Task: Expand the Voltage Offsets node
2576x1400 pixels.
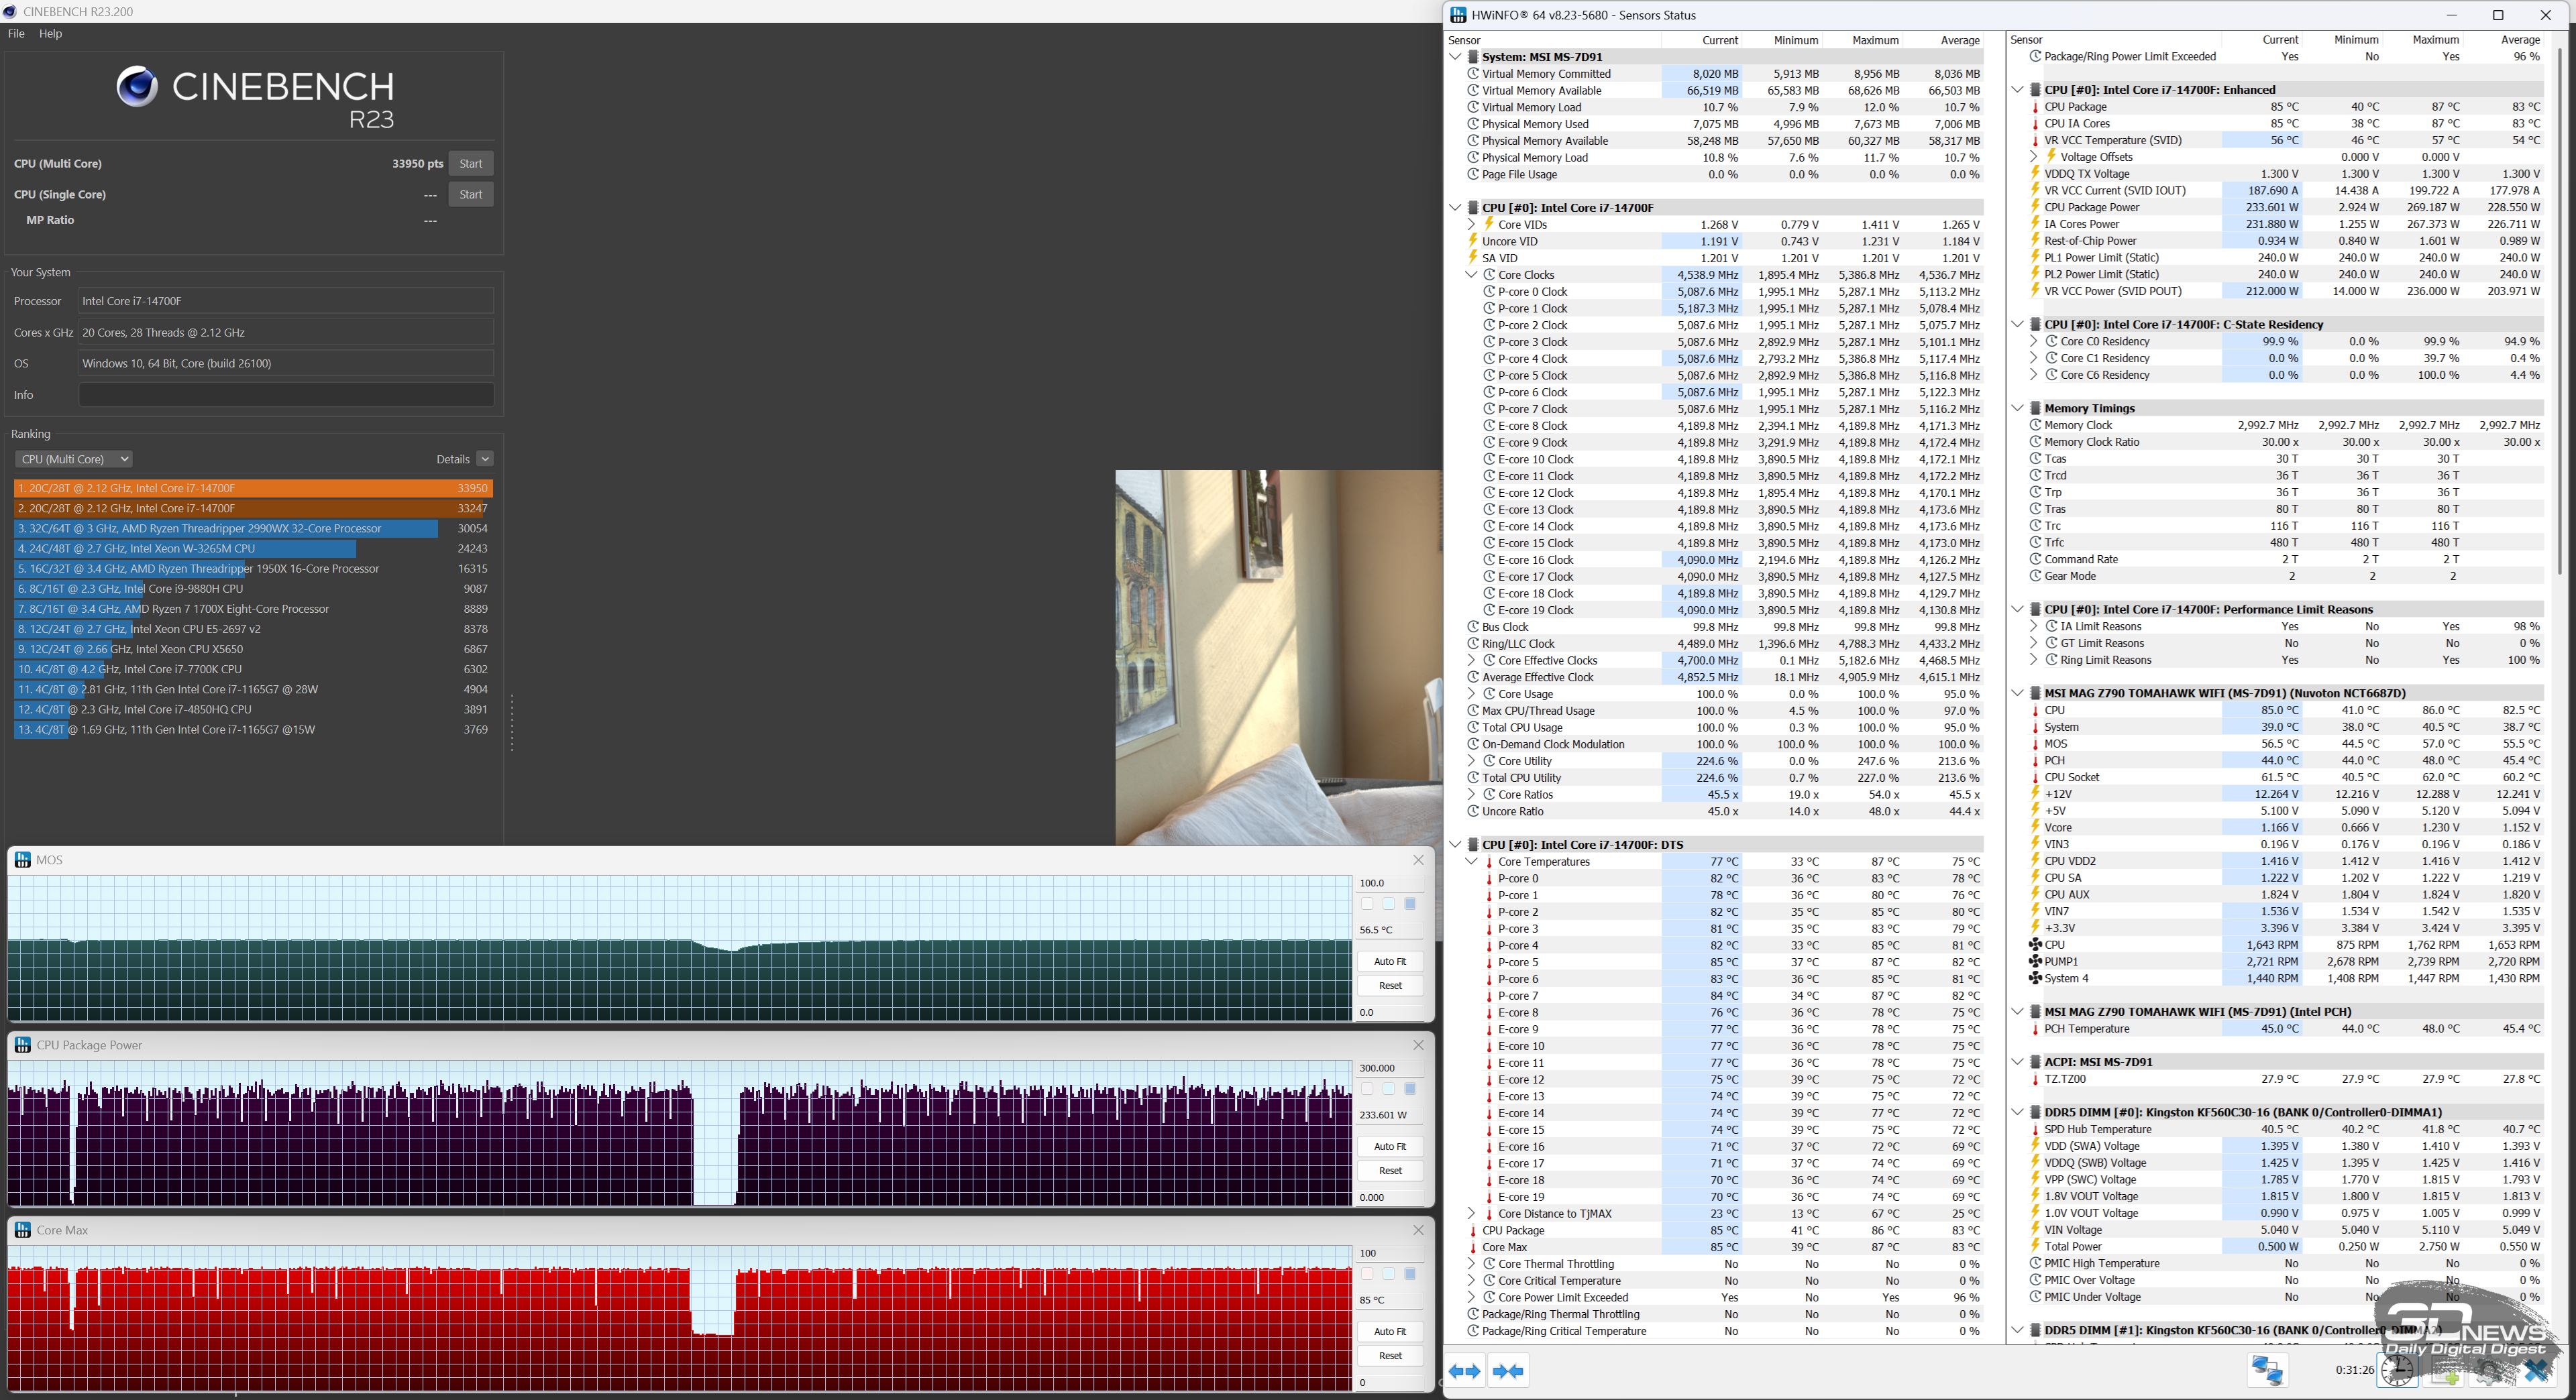Action: click(x=2034, y=157)
